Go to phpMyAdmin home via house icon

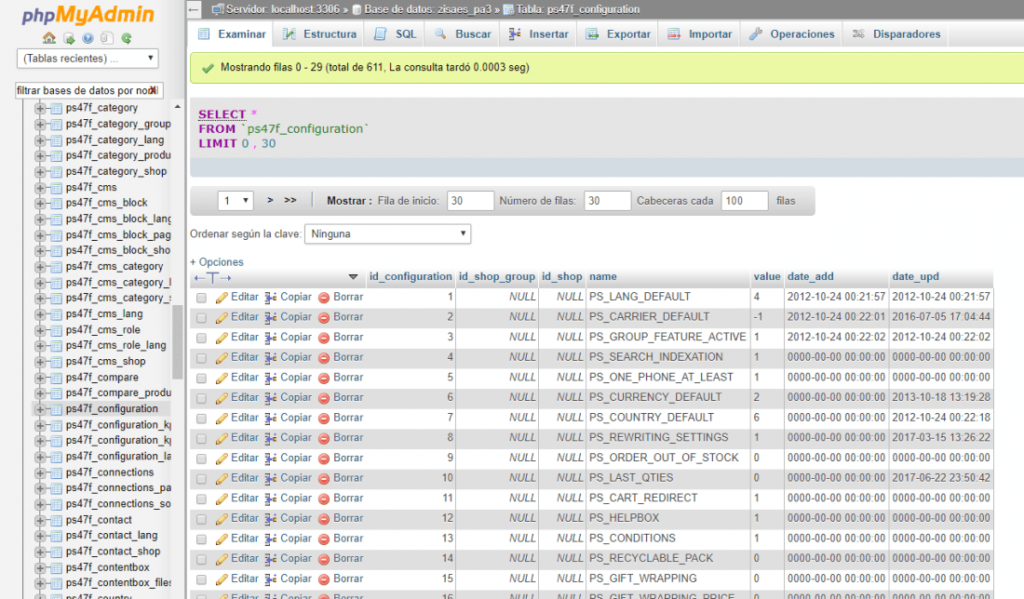(x=49, y=38)
